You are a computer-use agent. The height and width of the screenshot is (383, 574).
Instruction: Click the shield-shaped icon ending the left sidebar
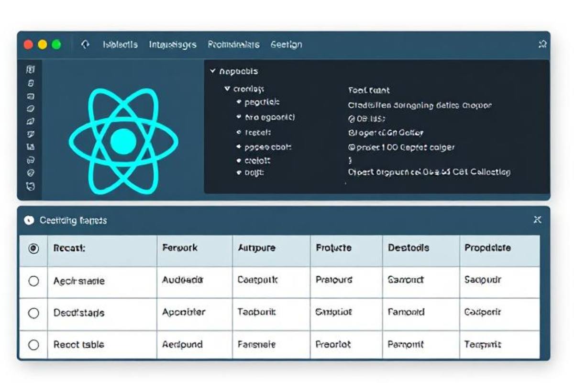click(30, 186)
